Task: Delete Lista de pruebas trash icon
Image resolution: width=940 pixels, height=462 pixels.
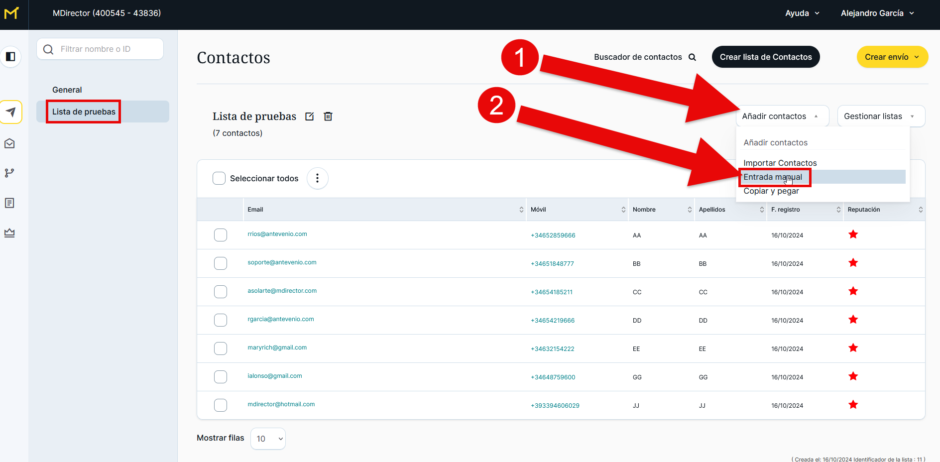Action: click(x=328, y=116)
